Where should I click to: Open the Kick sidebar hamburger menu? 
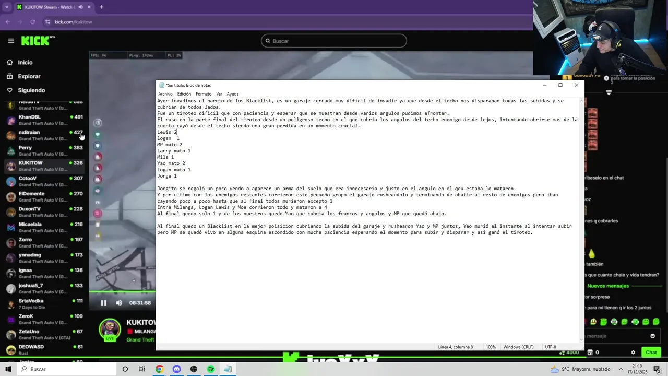coord(11,41)
